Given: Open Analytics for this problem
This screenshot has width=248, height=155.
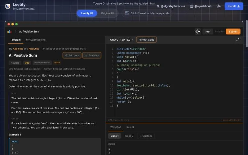Looking at the screenshot, I should tap(92, 55).
